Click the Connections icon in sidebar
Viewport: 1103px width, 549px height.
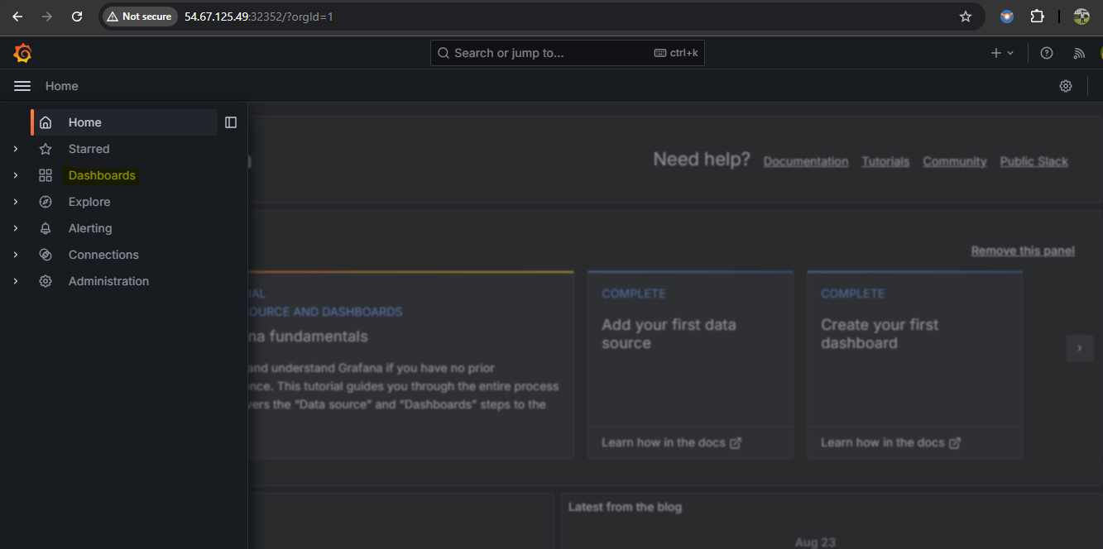46,255
